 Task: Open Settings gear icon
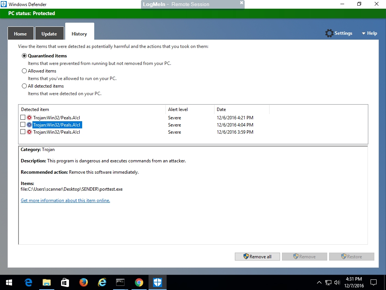tap(329, 33)
